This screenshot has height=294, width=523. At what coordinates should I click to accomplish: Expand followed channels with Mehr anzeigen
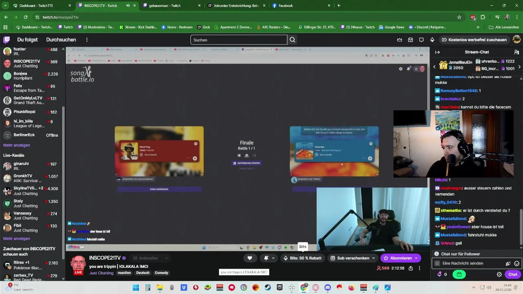(x=16, y=145)
